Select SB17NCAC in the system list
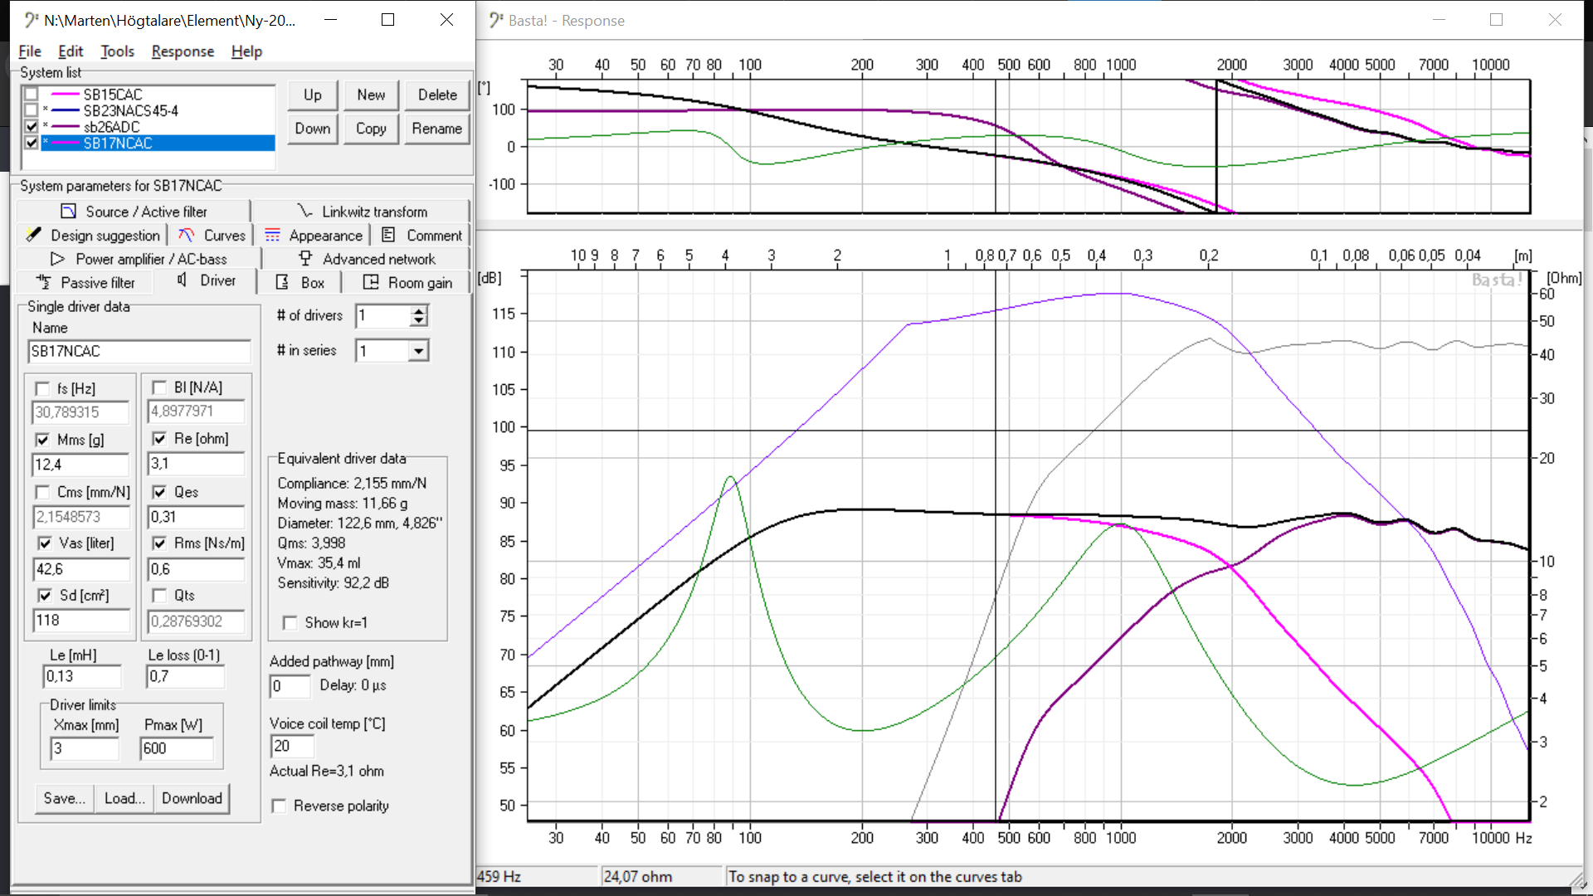Screen dimensions: 1593x896 pyautogui.click(x=158, y=143)
